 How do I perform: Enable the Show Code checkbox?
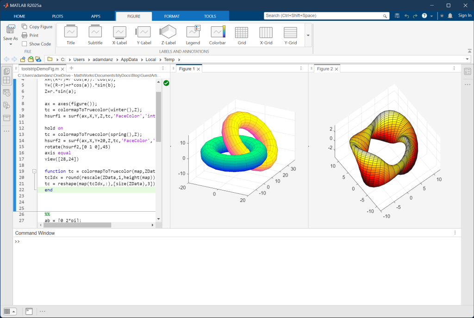point(25,44)
